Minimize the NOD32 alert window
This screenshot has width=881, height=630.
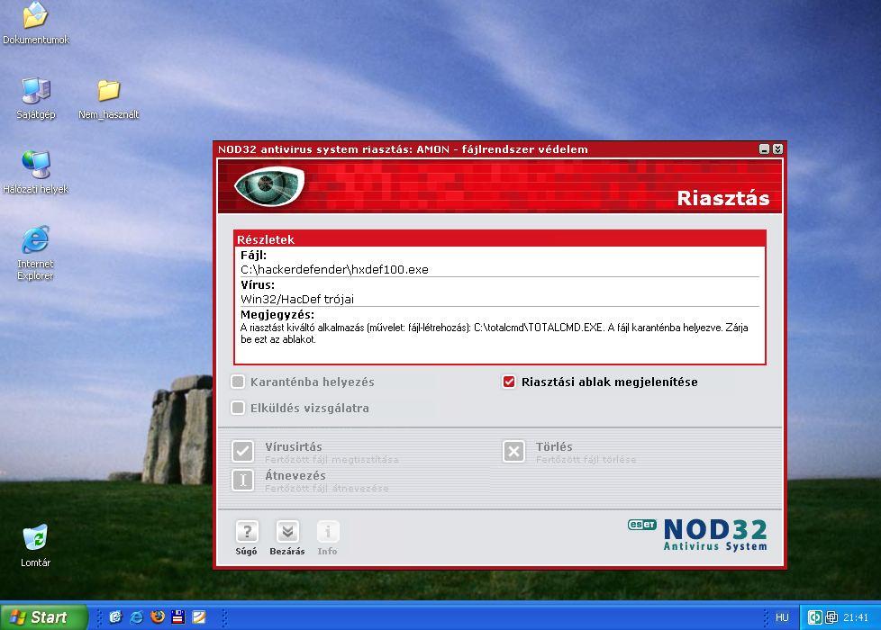[764, 148]
